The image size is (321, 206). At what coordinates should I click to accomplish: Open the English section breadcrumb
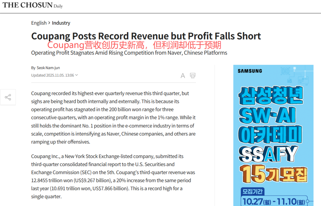(x=39, y=23)
